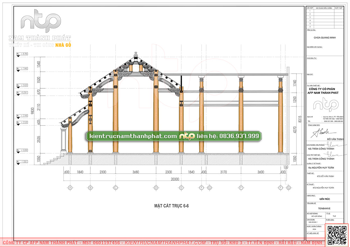Click the ntp logo in title block
The width and height of the screenshot is (350, 247).
(325, 104)
